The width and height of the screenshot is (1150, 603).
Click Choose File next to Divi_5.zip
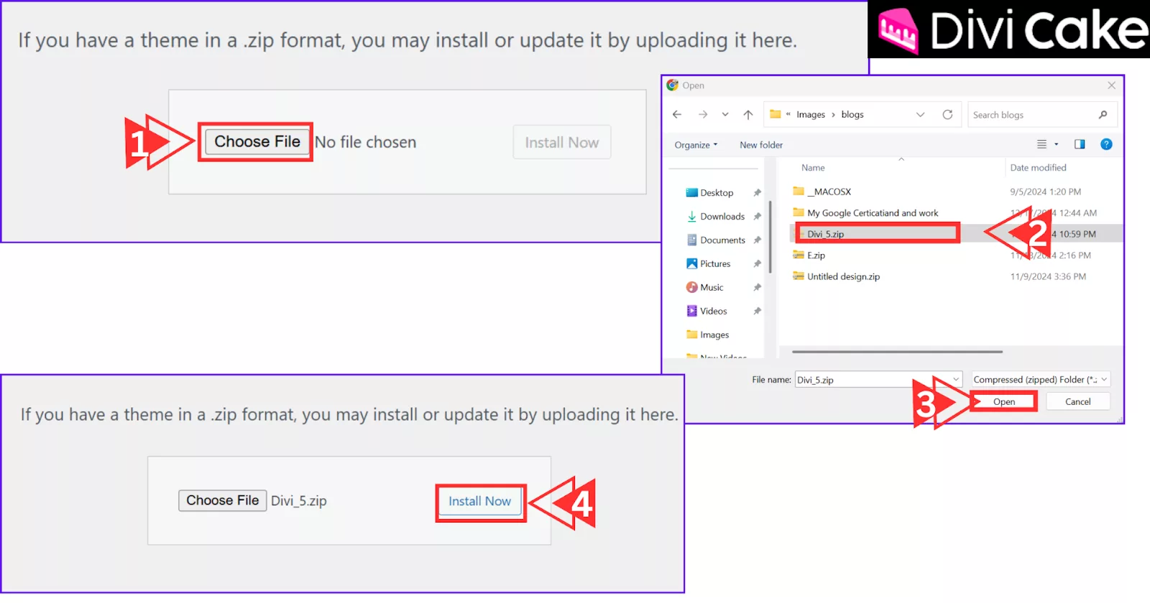(x=222, y=500)
